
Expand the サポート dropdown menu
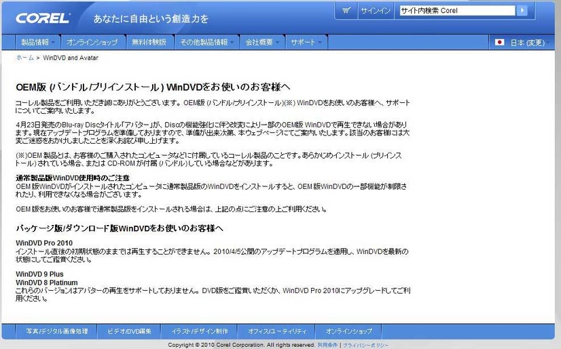[x=306, y=42]
